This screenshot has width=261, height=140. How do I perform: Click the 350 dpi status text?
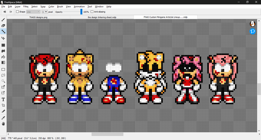pyautogui.click(x=42, y=138)
